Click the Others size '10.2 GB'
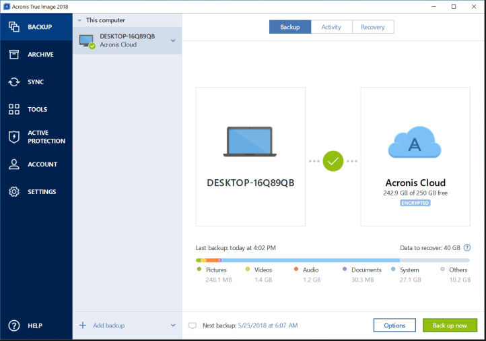486x341 pixels. click(x=460, y=280)
